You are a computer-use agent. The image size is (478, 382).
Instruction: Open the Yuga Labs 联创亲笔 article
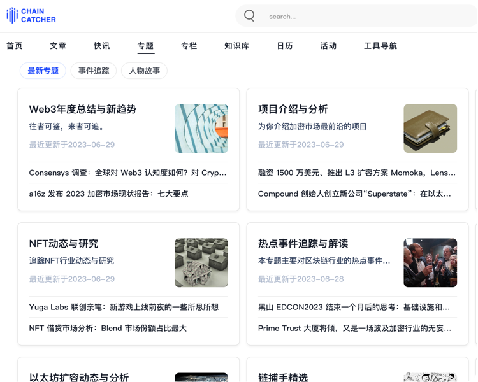tap(124, 307)
